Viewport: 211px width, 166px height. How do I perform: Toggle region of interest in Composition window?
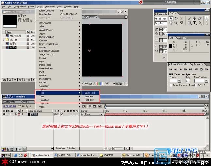pos(118,84)
